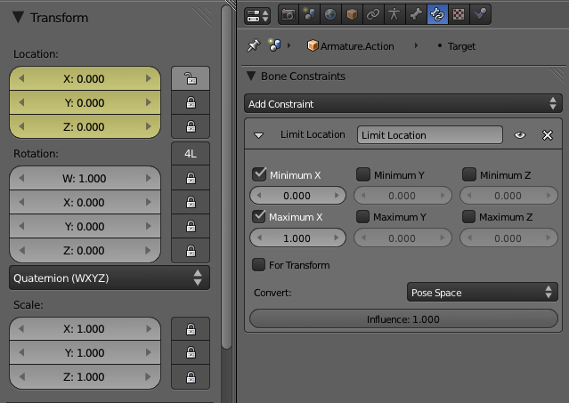Click the Armature.Action object icon
The image size is (569, 403).
point(313,46)
